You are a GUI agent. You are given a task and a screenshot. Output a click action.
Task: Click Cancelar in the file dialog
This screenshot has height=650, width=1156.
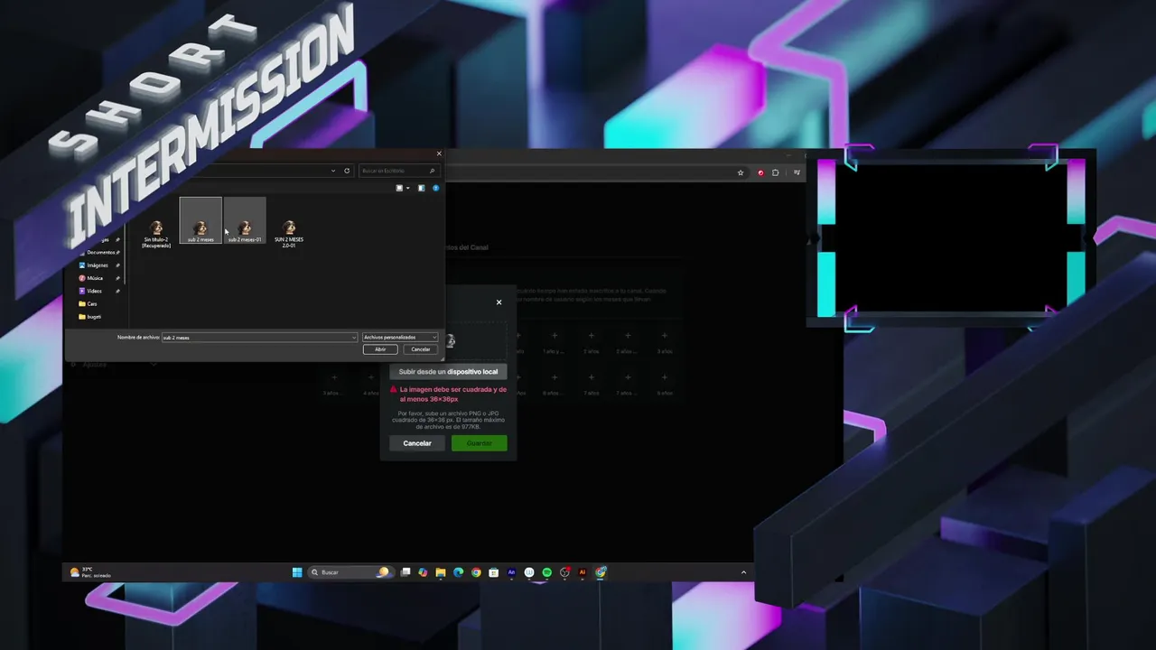421,349
